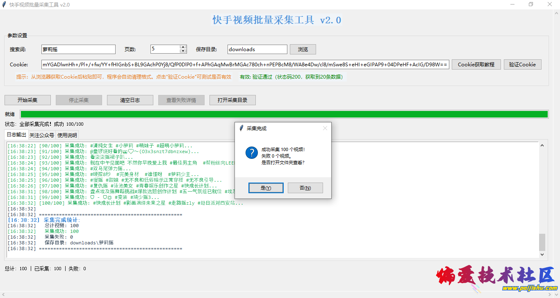Image resolution: width=560 pixels, height=298 pixels.
Task: Click the orange 提示 hint text
Action: coord(123,77)
